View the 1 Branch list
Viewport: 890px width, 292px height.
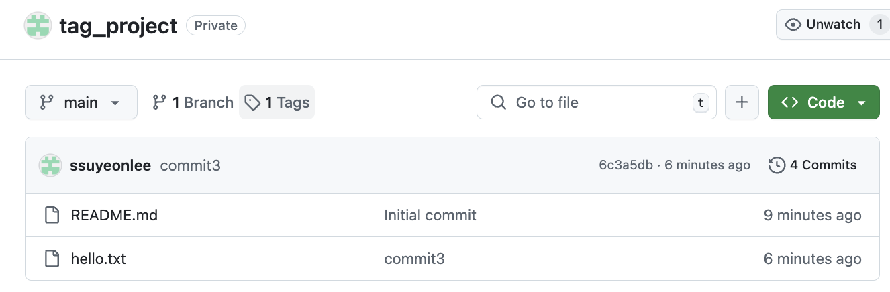coord(203,102)
